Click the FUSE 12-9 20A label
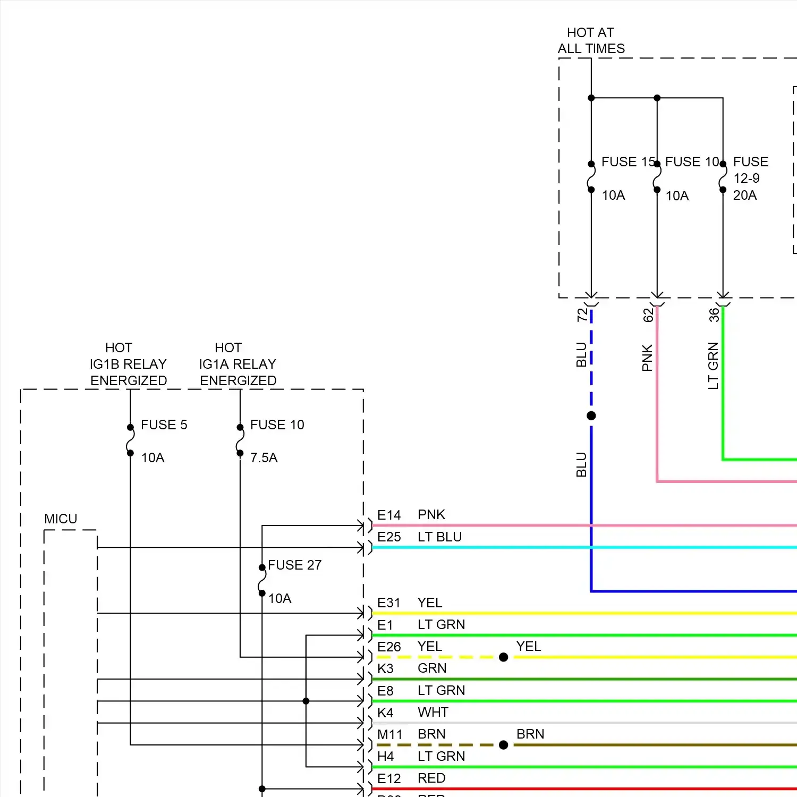This screenshot has height=797, width=797. coord(750,179)
